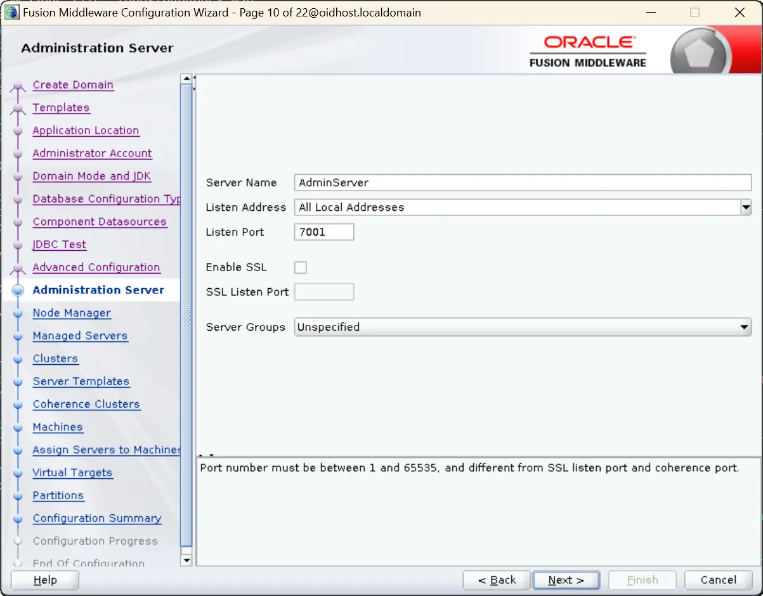Click the message pane collapse arrows
763x596 pixels.
click(207, 455)
